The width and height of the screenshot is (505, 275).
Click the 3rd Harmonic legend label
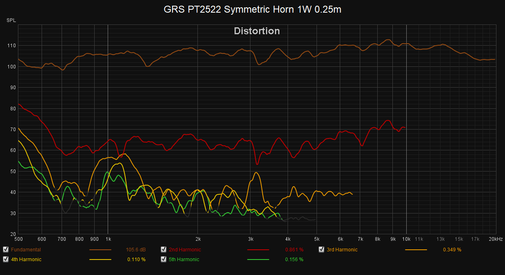click(342, 250)
